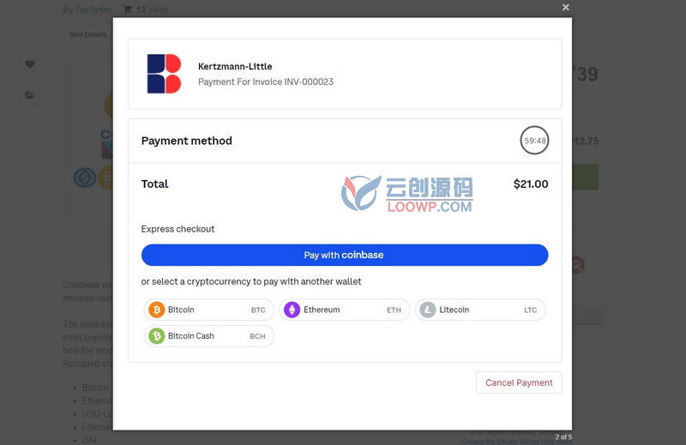Click the Bitcoin Cash green icon
Image resolution: width=686 pixels, height=445 pixels.
click(157, 336)
